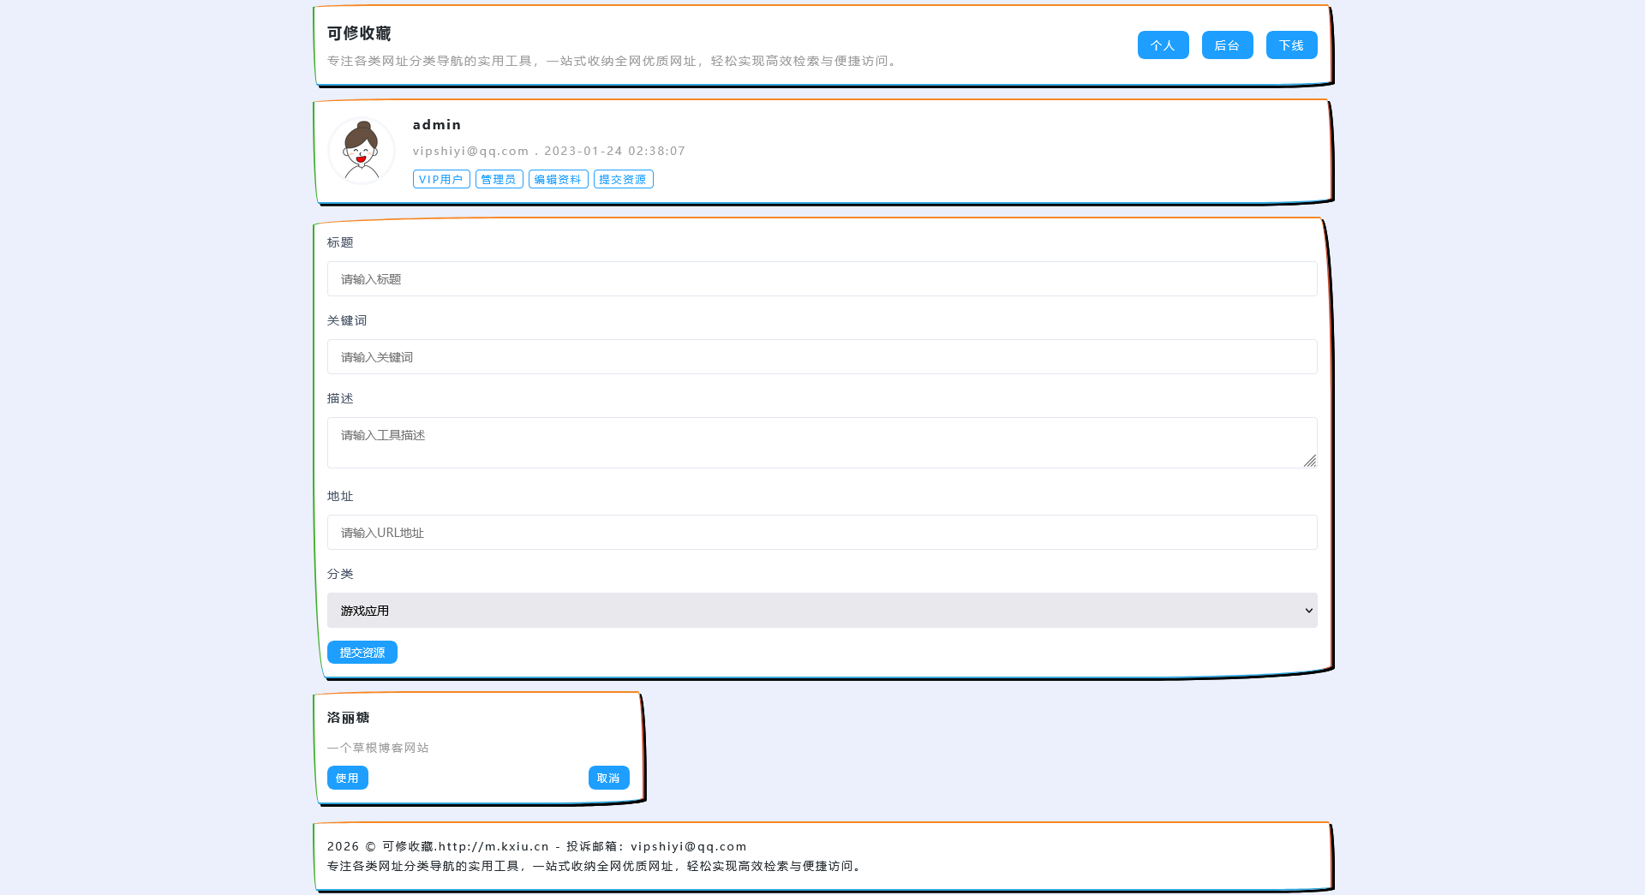Go to the 后台 admin backend
Image resolution: width=1645 pixels, height=895 pixels.
(1227, 45)
